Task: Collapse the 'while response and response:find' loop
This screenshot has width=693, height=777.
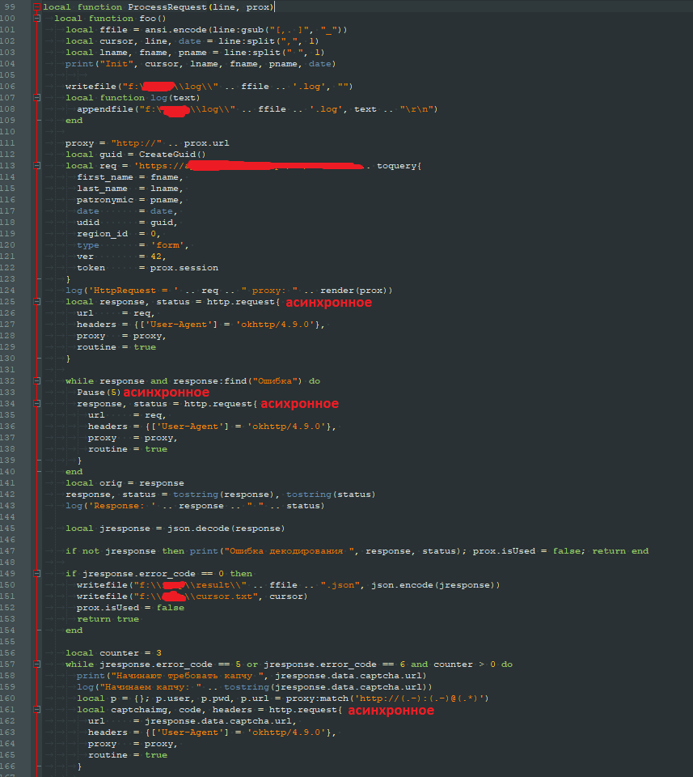Action: tap(36, 380)
